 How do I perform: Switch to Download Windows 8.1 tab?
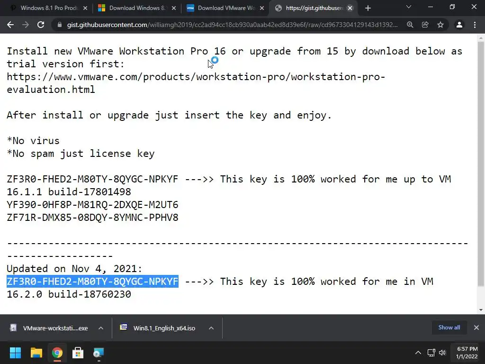[136, 8]
